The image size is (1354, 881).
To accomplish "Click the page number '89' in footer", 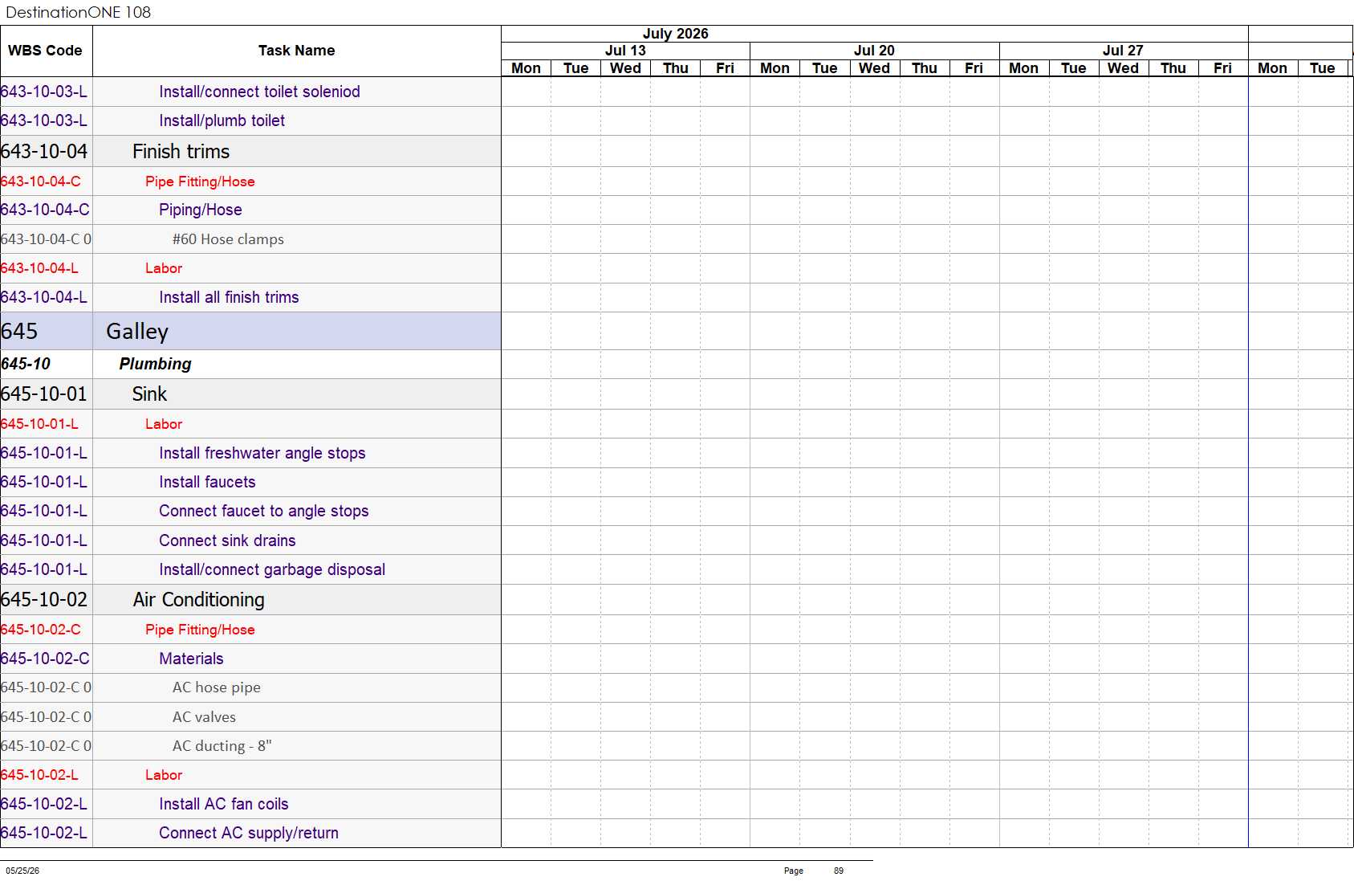I will click(839, 871).
